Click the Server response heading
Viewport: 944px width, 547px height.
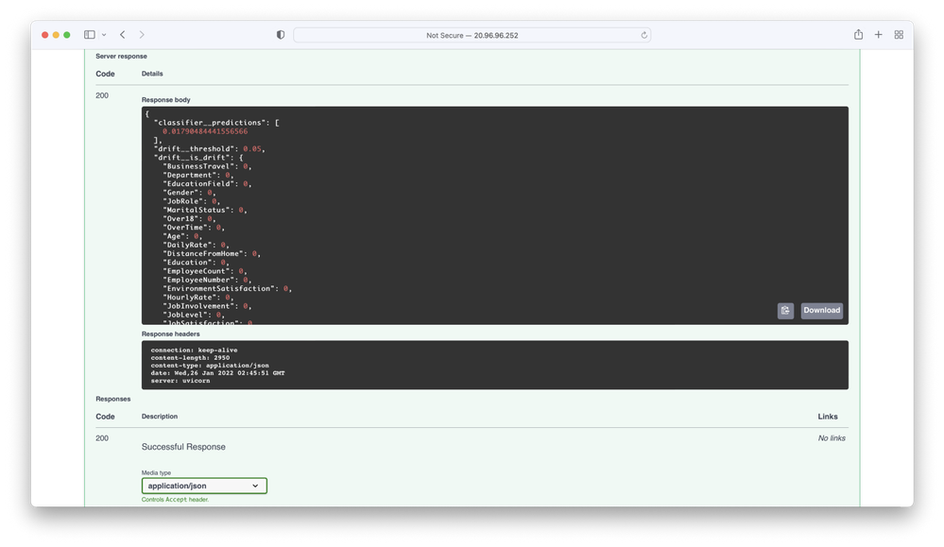coord(121,56)
